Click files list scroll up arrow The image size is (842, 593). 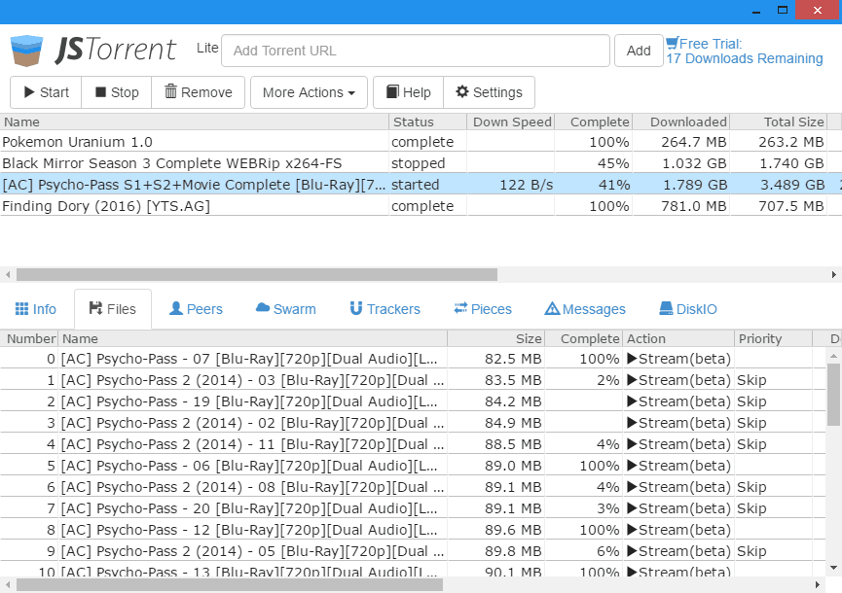click(x=833, y=356)
